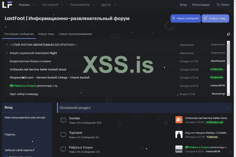This screenshot has height=157, width=236.
Task: Click the Регистрация link
Action: click(x=201, y=5)
